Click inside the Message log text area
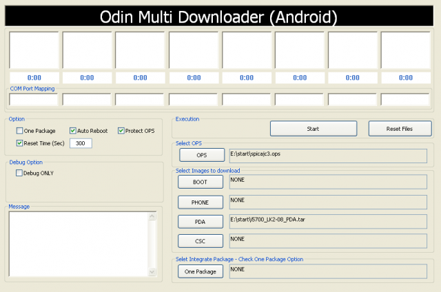Screen dimensions: 441x292 [x=79, y=244]
